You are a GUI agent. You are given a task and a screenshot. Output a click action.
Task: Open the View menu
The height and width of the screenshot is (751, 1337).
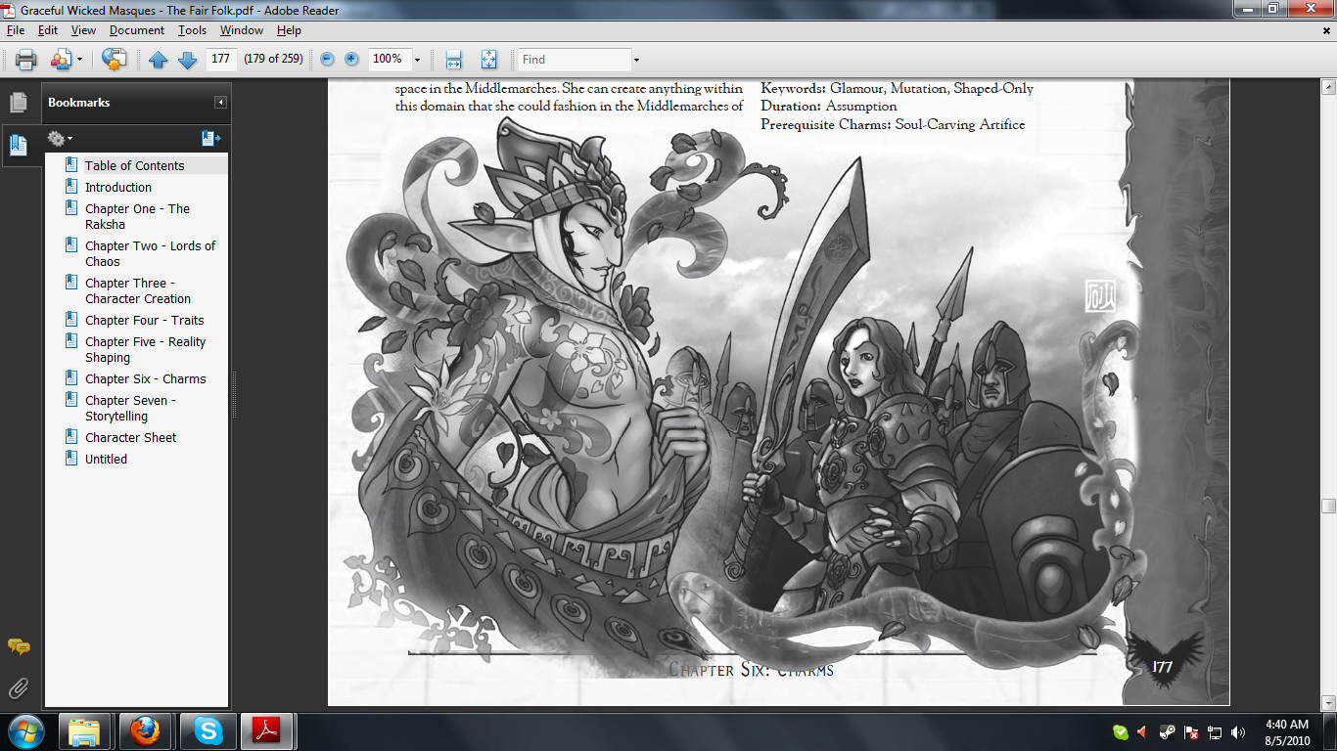point(83,30)
